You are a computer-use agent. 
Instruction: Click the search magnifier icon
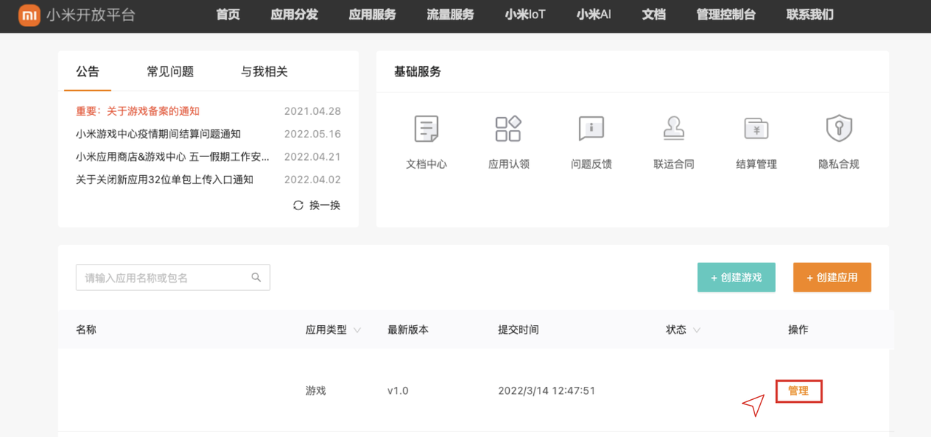point(256,278)
